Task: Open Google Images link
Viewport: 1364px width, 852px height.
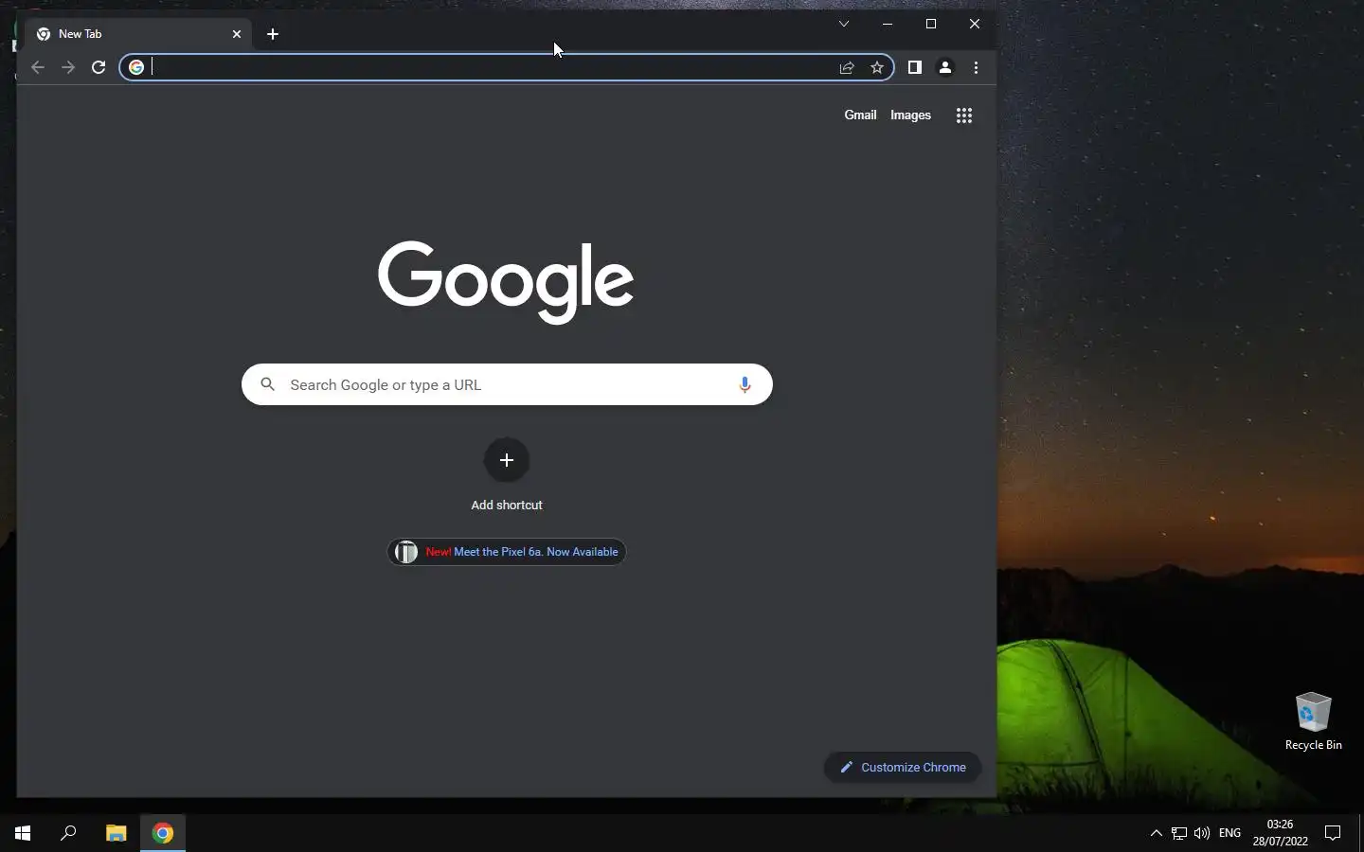Action: pyautogui.click(x=910, y=115)
